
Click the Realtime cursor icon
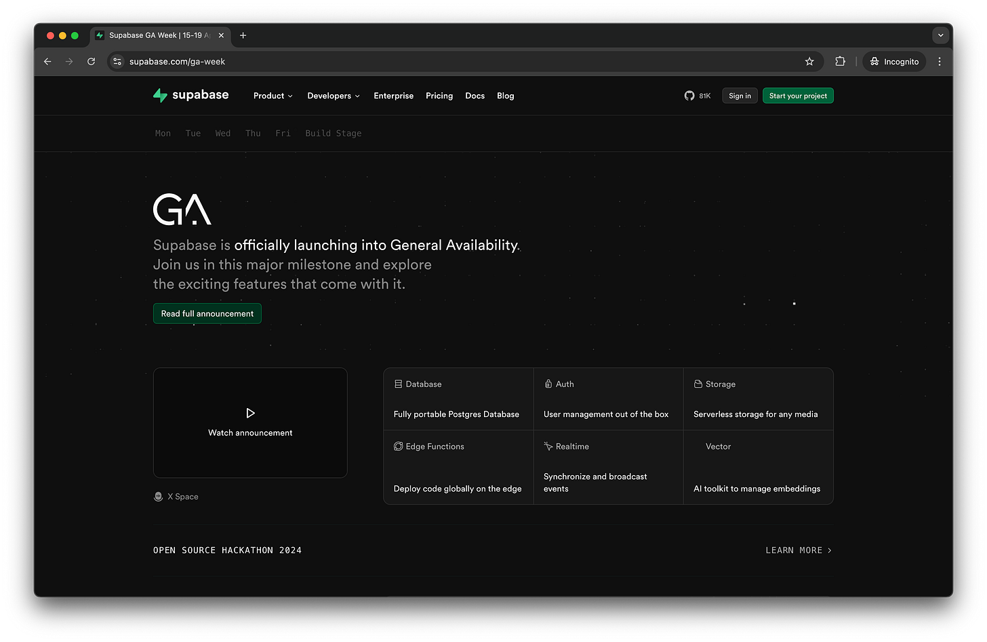[x=548, y=447]
